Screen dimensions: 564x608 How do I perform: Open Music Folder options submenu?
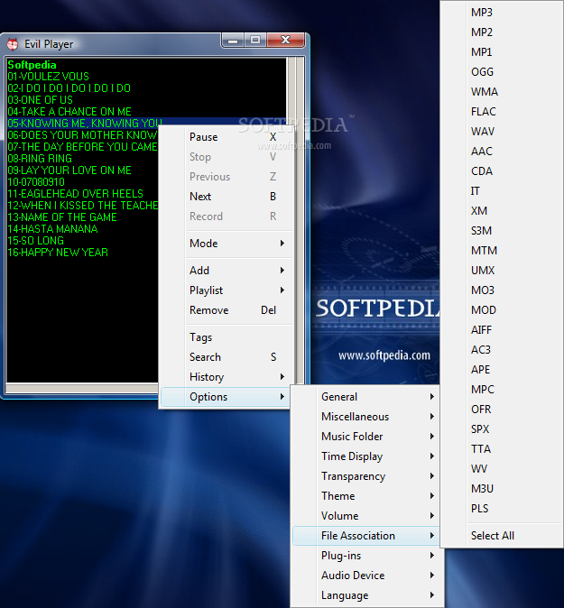[366, 437]
